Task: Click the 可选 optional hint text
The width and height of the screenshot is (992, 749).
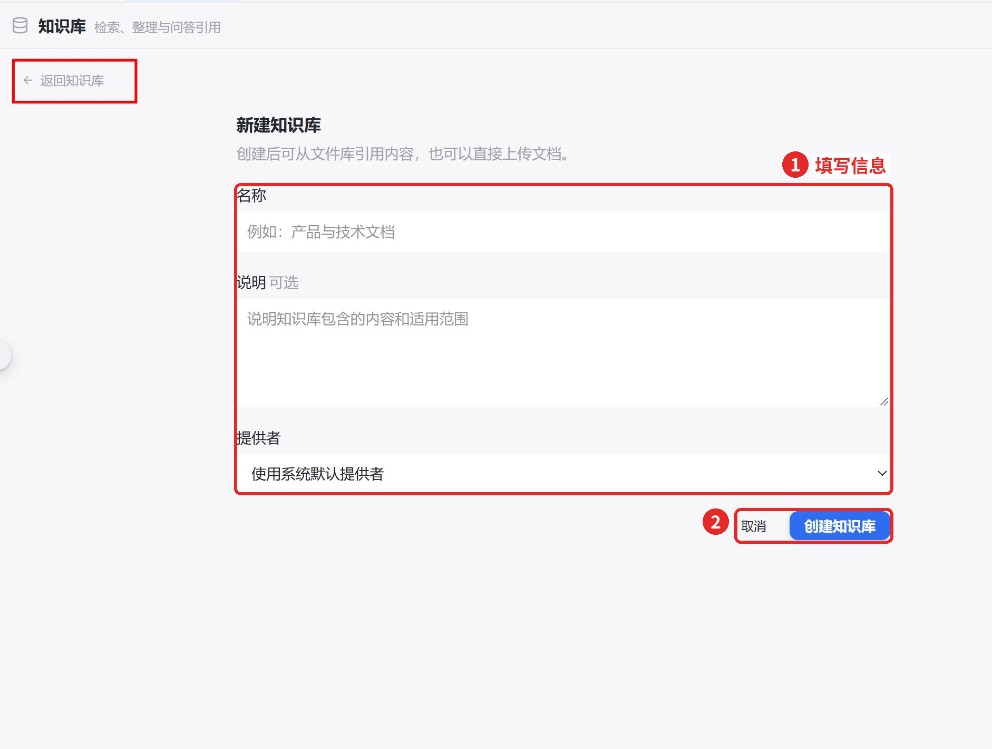Action: 284,283
